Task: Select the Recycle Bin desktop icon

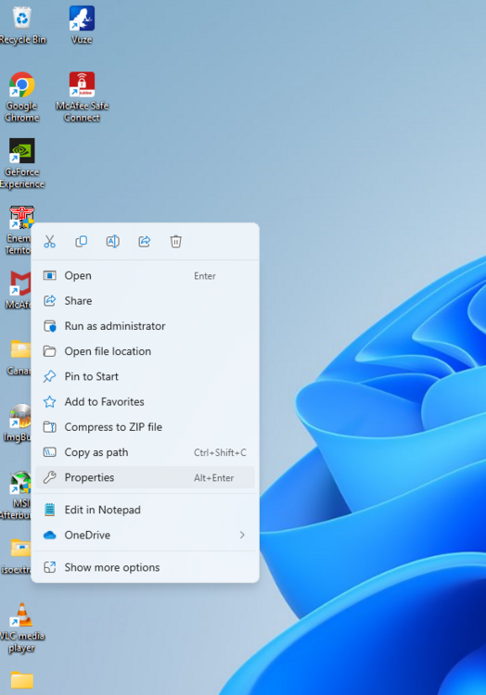Action: pos(22,26)
